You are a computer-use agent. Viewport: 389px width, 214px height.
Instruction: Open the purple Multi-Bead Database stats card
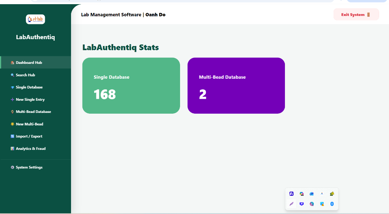point(236,86)
